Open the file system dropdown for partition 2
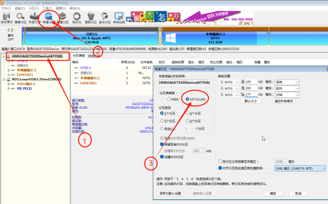This screenshot has height=204, width=328. click(231, 89)
